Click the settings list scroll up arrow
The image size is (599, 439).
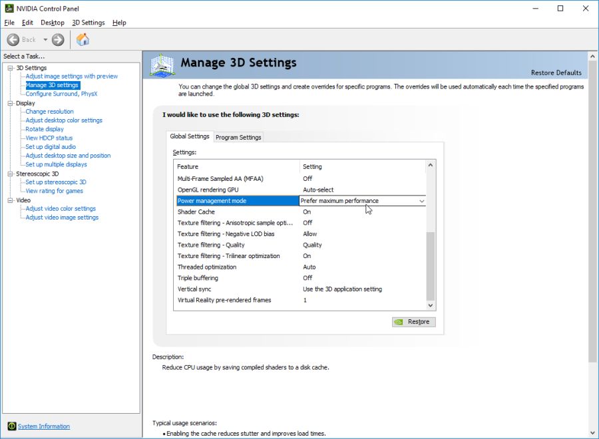(431, 166)
